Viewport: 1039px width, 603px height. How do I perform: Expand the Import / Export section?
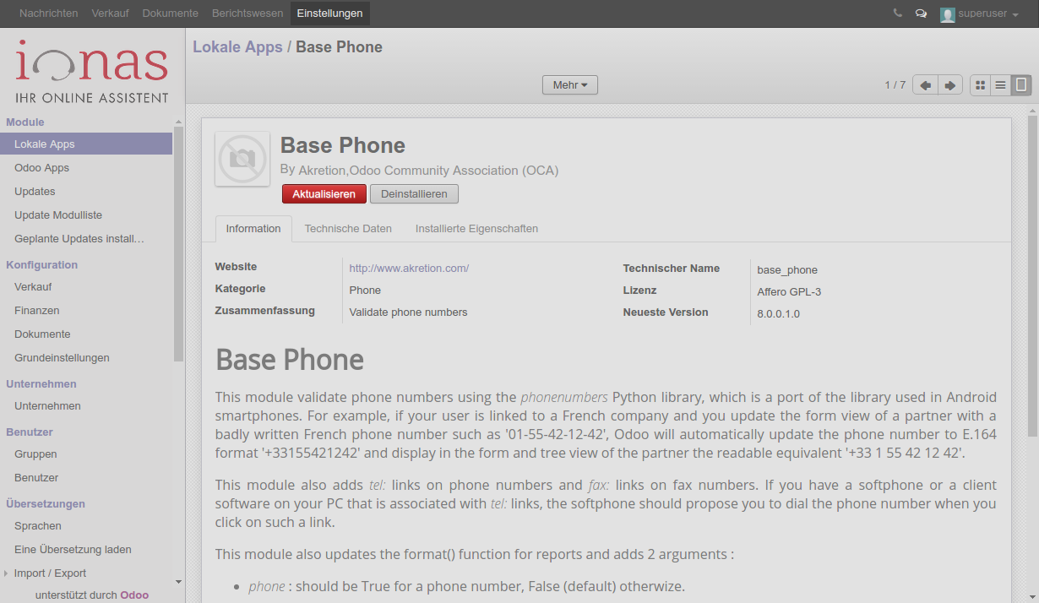click(50, 573)
